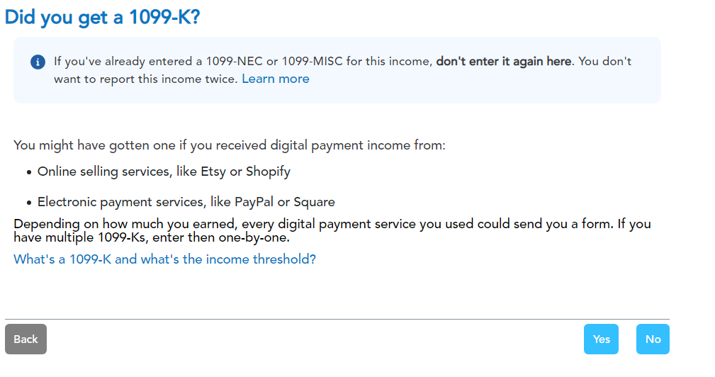Click the word Shopify in the first bullet

point(268,171)
